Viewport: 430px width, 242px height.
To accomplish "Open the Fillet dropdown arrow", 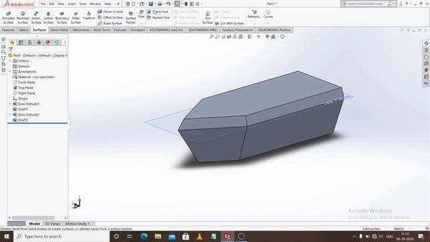I will tap(141, 24).
